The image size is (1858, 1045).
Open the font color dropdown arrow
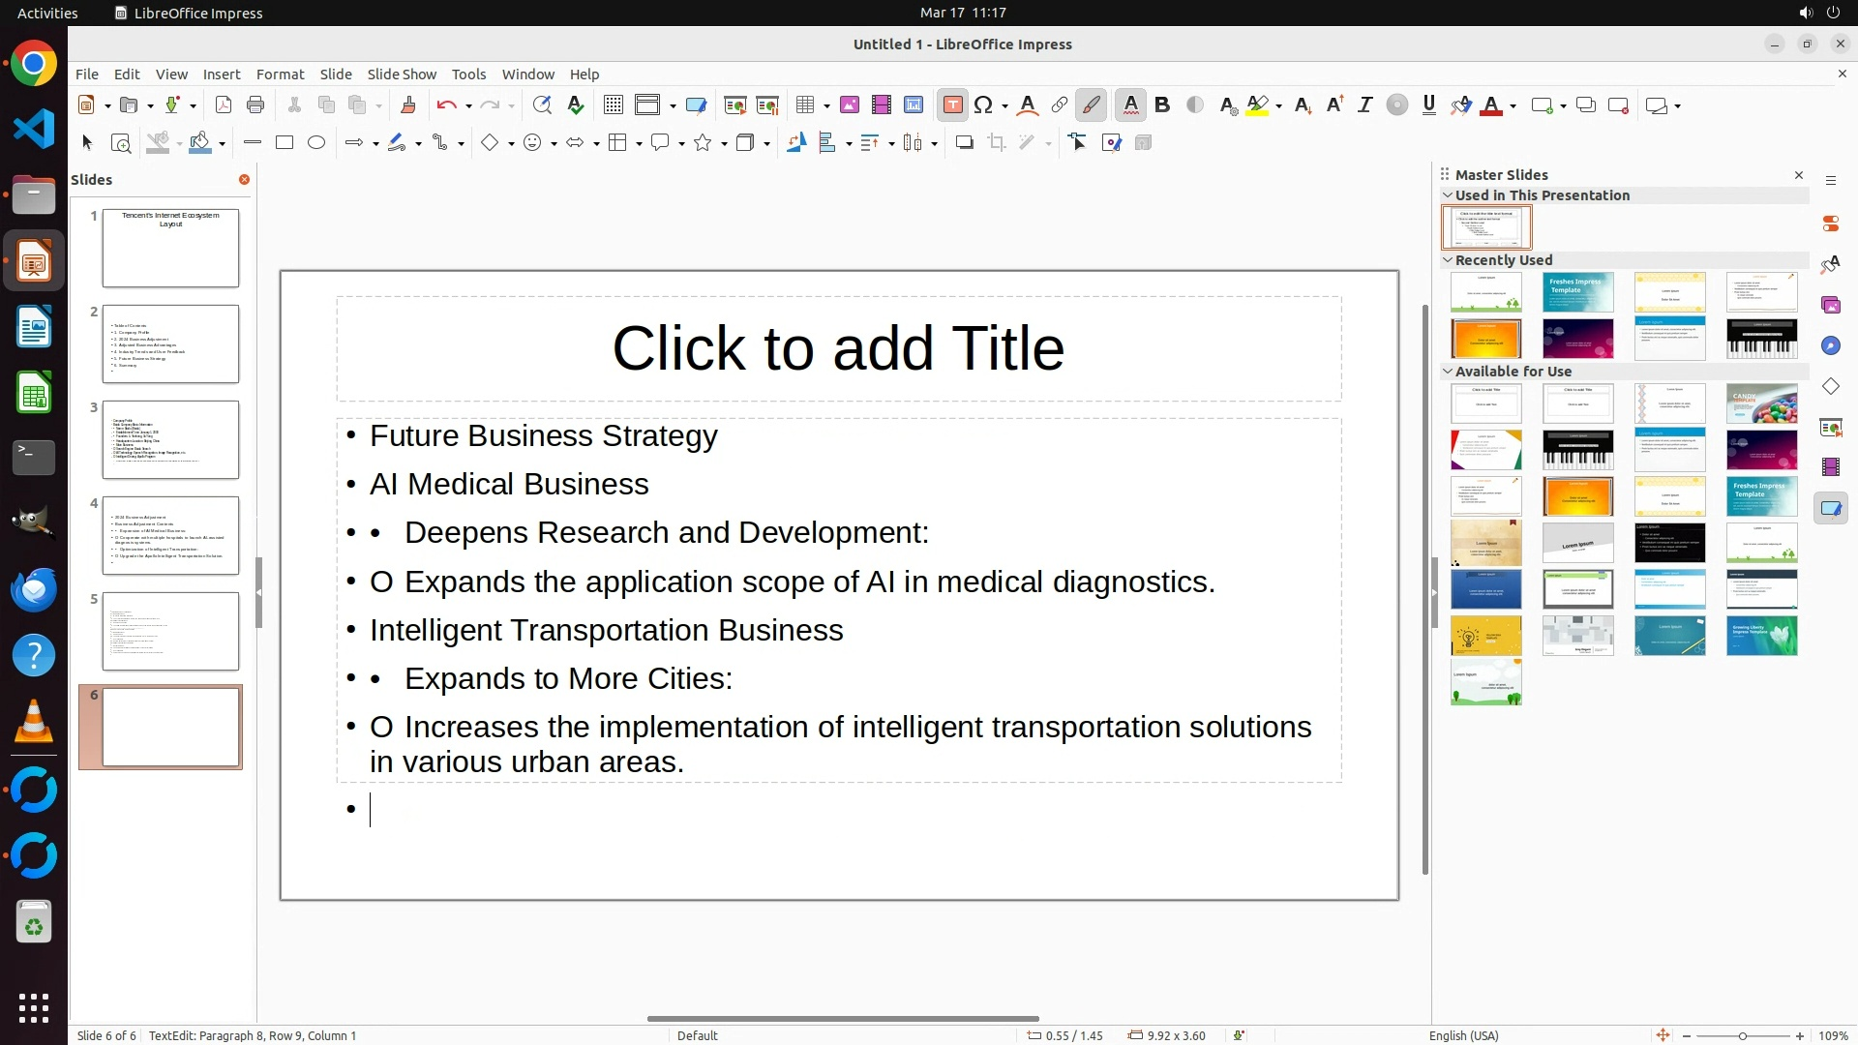click(1513, 106)
